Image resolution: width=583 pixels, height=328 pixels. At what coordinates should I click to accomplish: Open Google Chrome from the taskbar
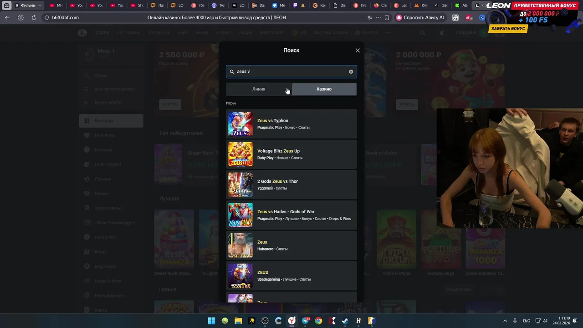[318, 321]
